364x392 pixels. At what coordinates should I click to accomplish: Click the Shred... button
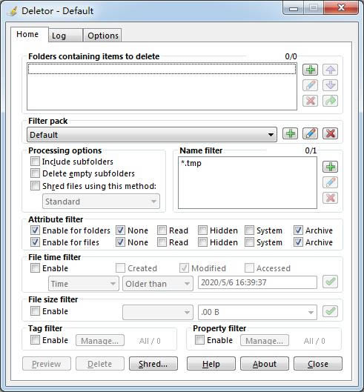[x=153, y=364]
